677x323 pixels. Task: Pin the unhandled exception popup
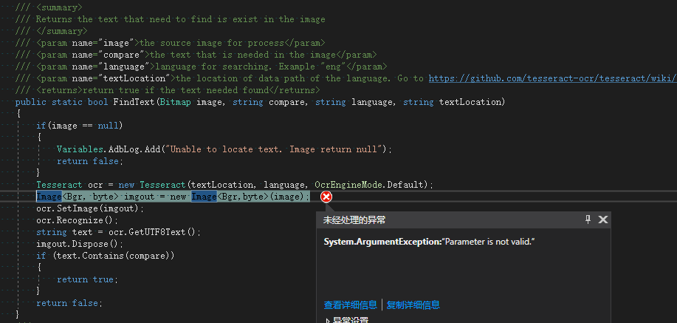pos(588,220)
